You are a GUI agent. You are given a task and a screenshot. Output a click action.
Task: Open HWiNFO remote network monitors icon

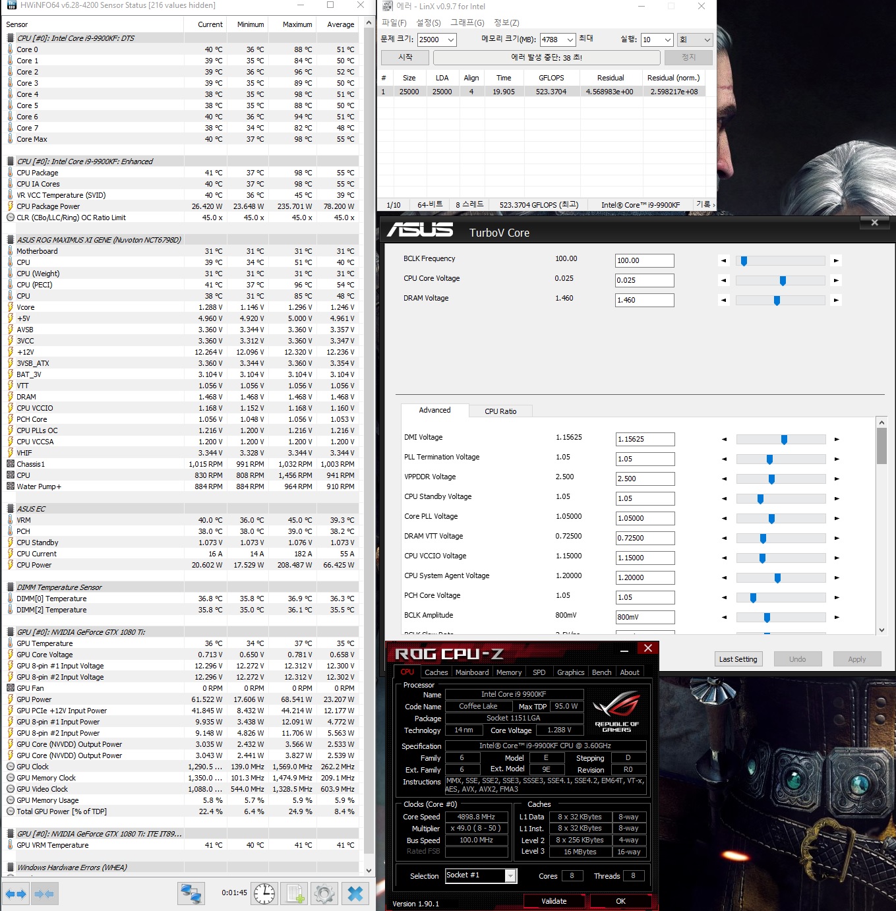pyautogui.click(x=191, y=894)
